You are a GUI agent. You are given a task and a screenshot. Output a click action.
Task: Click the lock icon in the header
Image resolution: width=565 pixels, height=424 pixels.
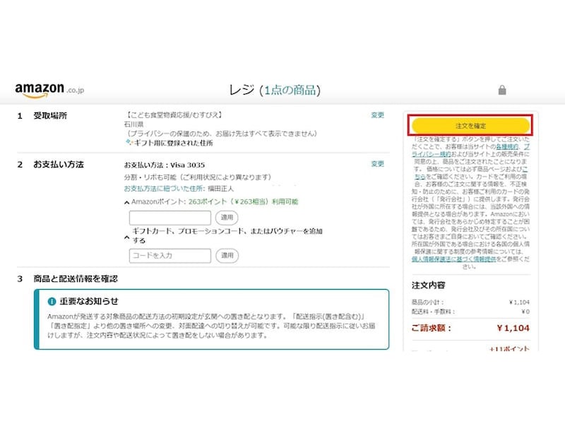pos(503,90)
